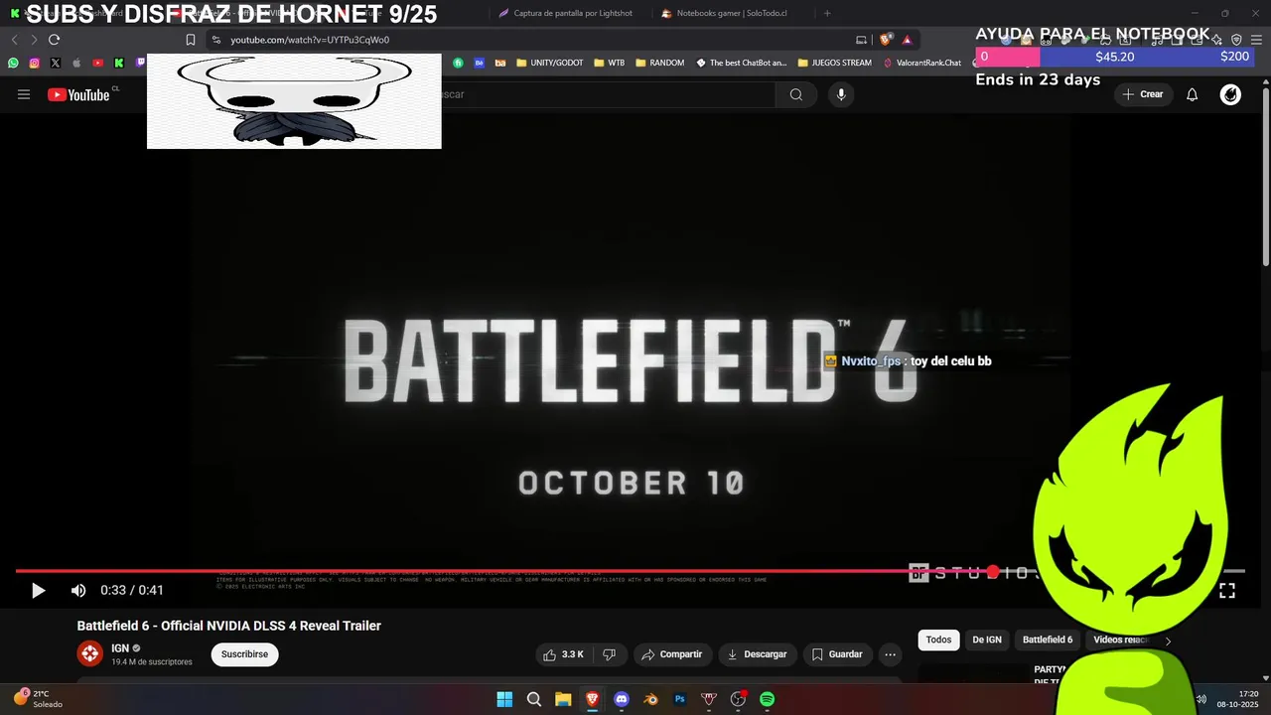Open File Explorer from the taskbar

tap(563, 699)
